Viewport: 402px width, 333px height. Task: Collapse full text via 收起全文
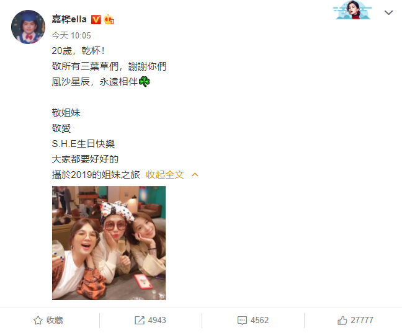165,175
